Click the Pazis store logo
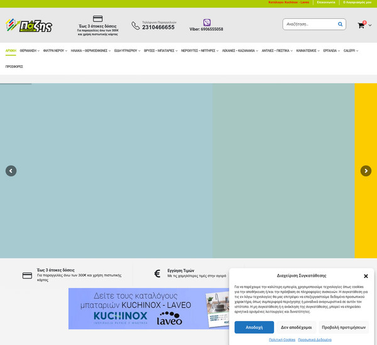 click(29, 26)
